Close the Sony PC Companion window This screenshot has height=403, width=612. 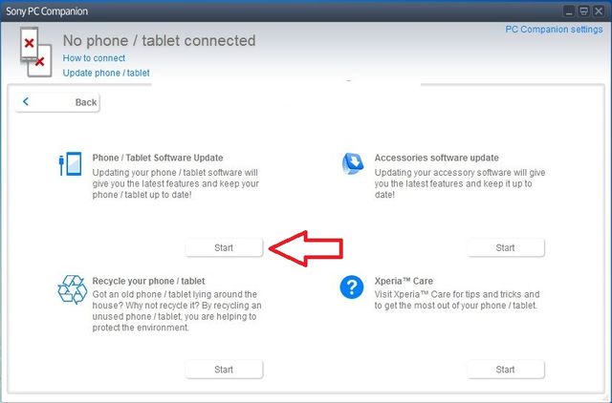[599, 11]
